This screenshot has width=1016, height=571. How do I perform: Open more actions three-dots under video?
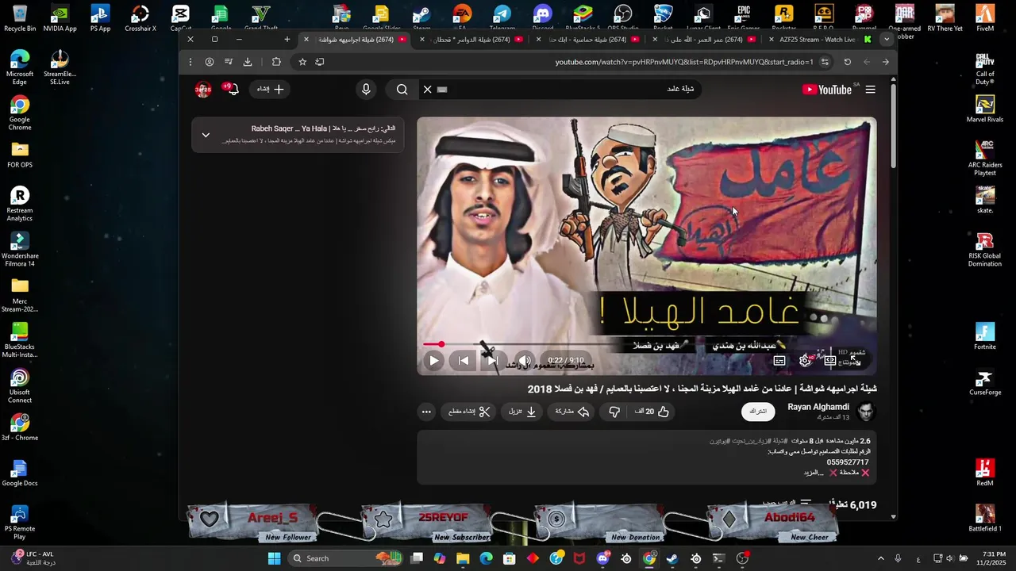coord(426,412)
